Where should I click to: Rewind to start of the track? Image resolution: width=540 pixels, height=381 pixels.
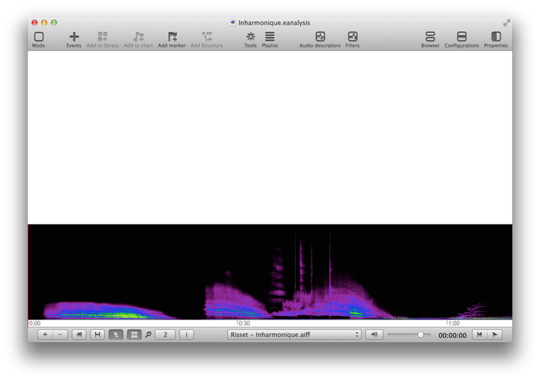click(x=479, y=334)
